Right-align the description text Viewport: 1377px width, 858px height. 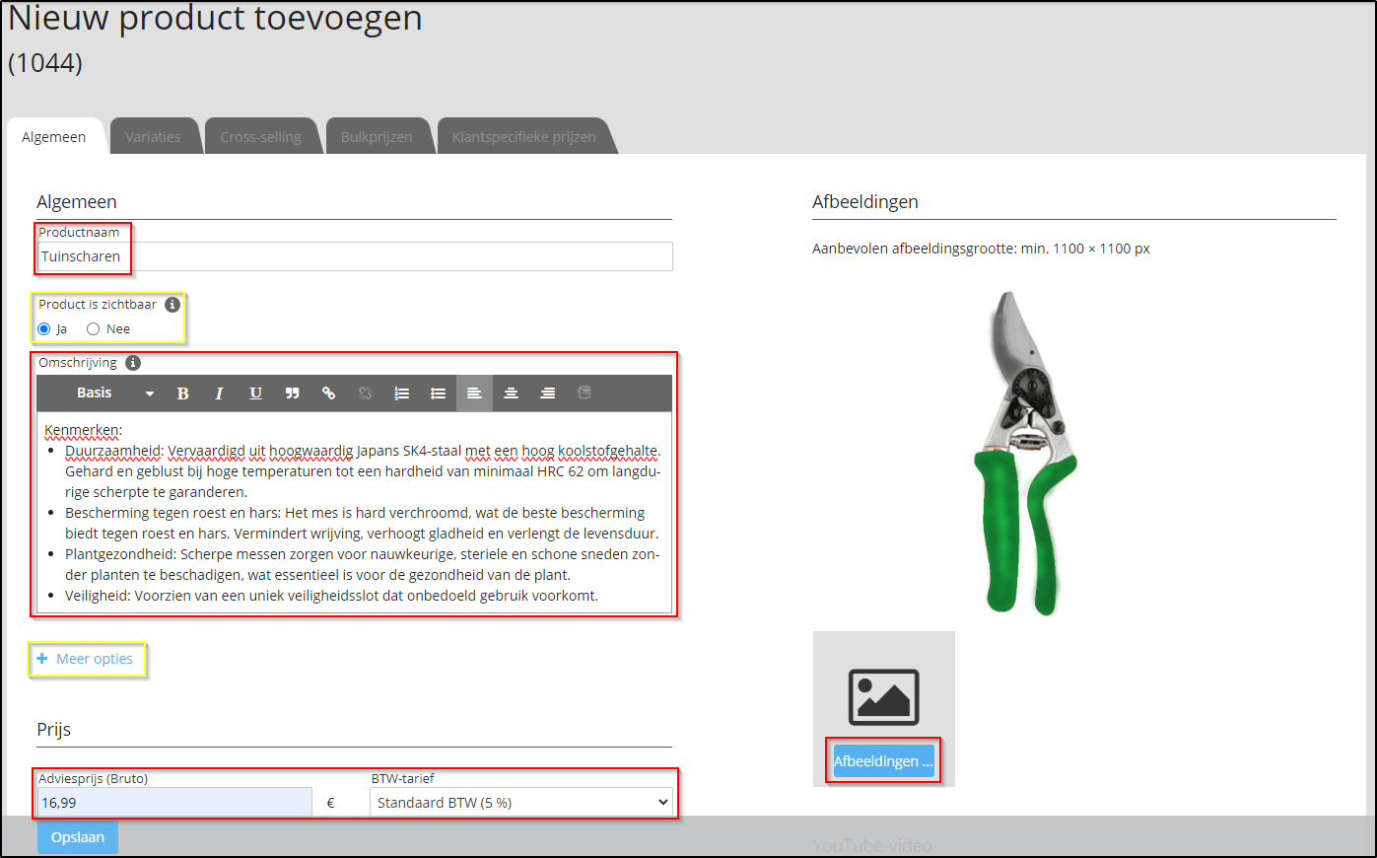tap(547, 393)
